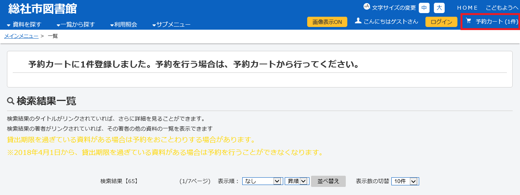This screenshot has width=520, height=195.
Task: Open the サブメニュー dropdown menu
Action: pos(171,25)
